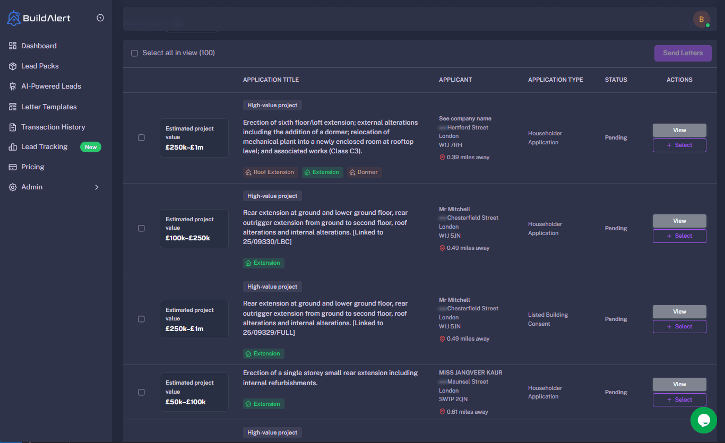The image size is (725, 443).
Task: Tick the Select all in view checkbox
Action: (x=134, y=53)
